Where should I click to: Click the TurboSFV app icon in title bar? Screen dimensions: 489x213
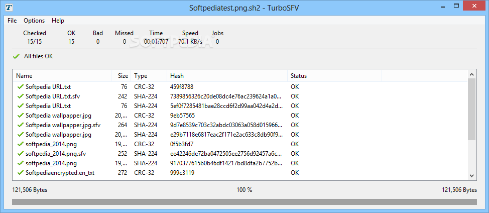click(10, 8)
